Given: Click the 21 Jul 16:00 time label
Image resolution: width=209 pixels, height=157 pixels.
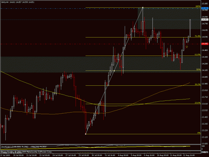Looking at the screenshot, I should [x=31, y=155].
